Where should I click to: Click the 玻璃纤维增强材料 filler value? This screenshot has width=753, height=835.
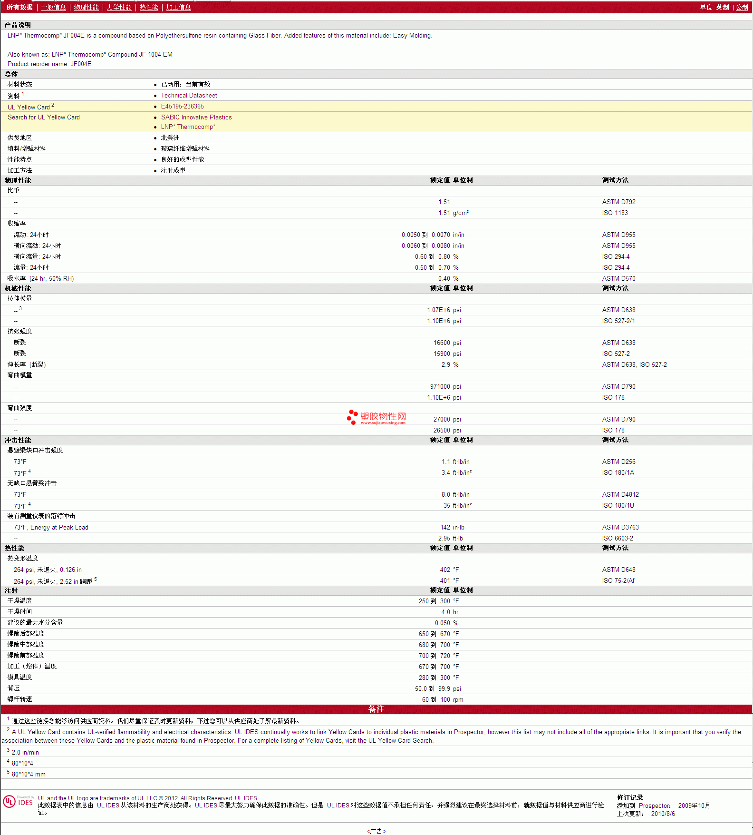(185, 148)
